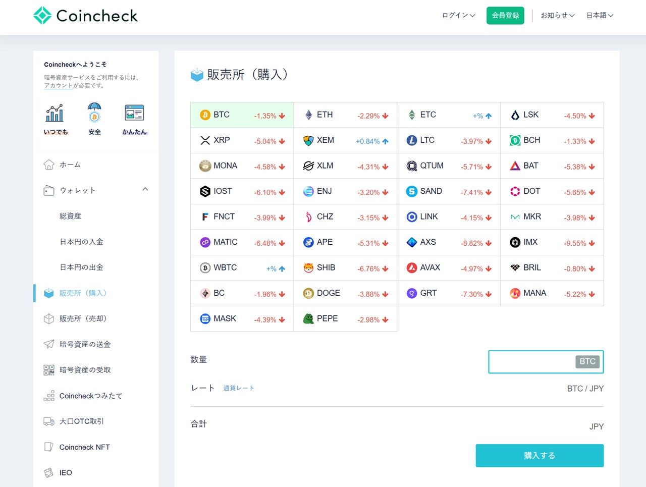Select the MATIC cell
Image resolution: width=646 pixels, height=487 pixels.
click(242, 242)
